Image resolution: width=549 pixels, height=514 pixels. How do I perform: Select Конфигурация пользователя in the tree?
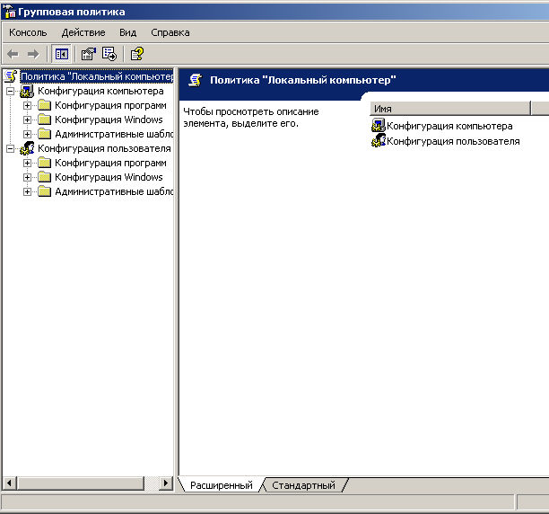tap(104, 148)
